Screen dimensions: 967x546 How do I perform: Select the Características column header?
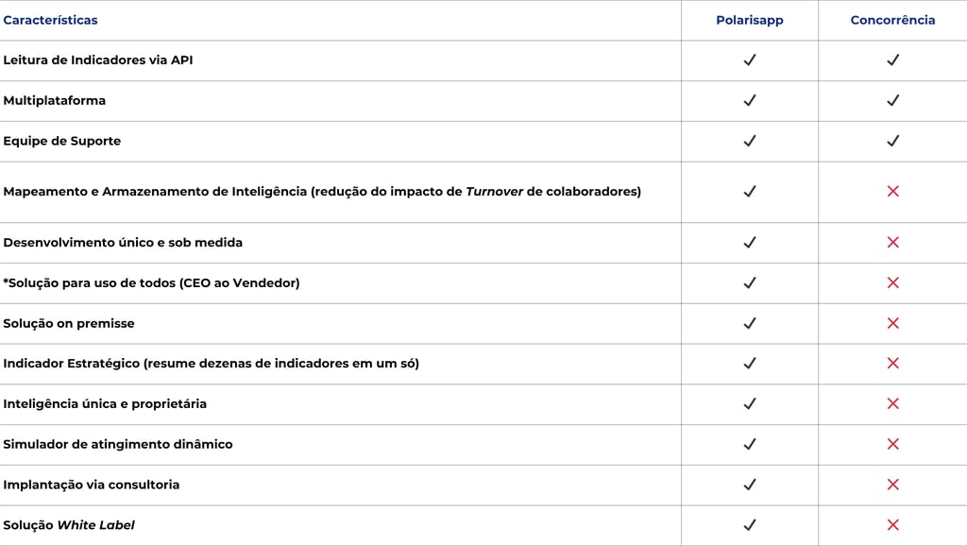(50, 20)
